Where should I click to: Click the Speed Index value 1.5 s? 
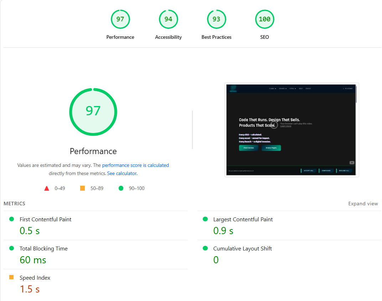30,289
